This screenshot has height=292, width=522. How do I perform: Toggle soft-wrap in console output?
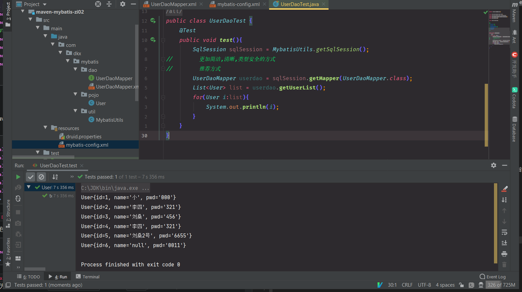click(504, 232)
